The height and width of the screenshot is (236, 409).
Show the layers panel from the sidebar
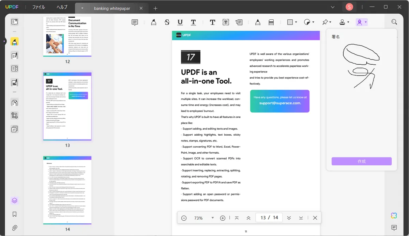tap(14, 201)
